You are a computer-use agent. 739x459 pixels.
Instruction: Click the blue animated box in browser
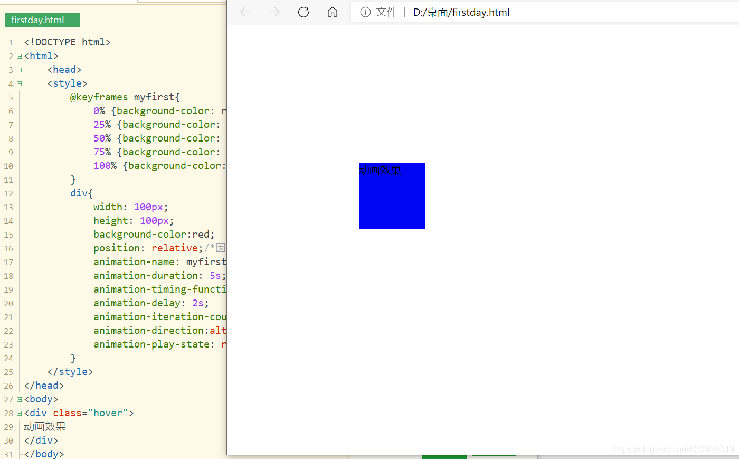tap(392, 195)
